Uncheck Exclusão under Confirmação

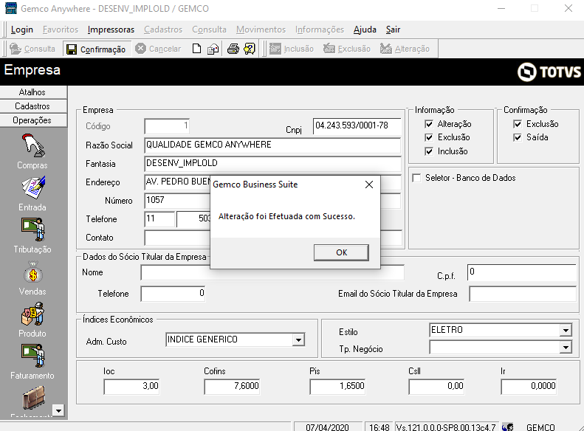coord(518,124)
